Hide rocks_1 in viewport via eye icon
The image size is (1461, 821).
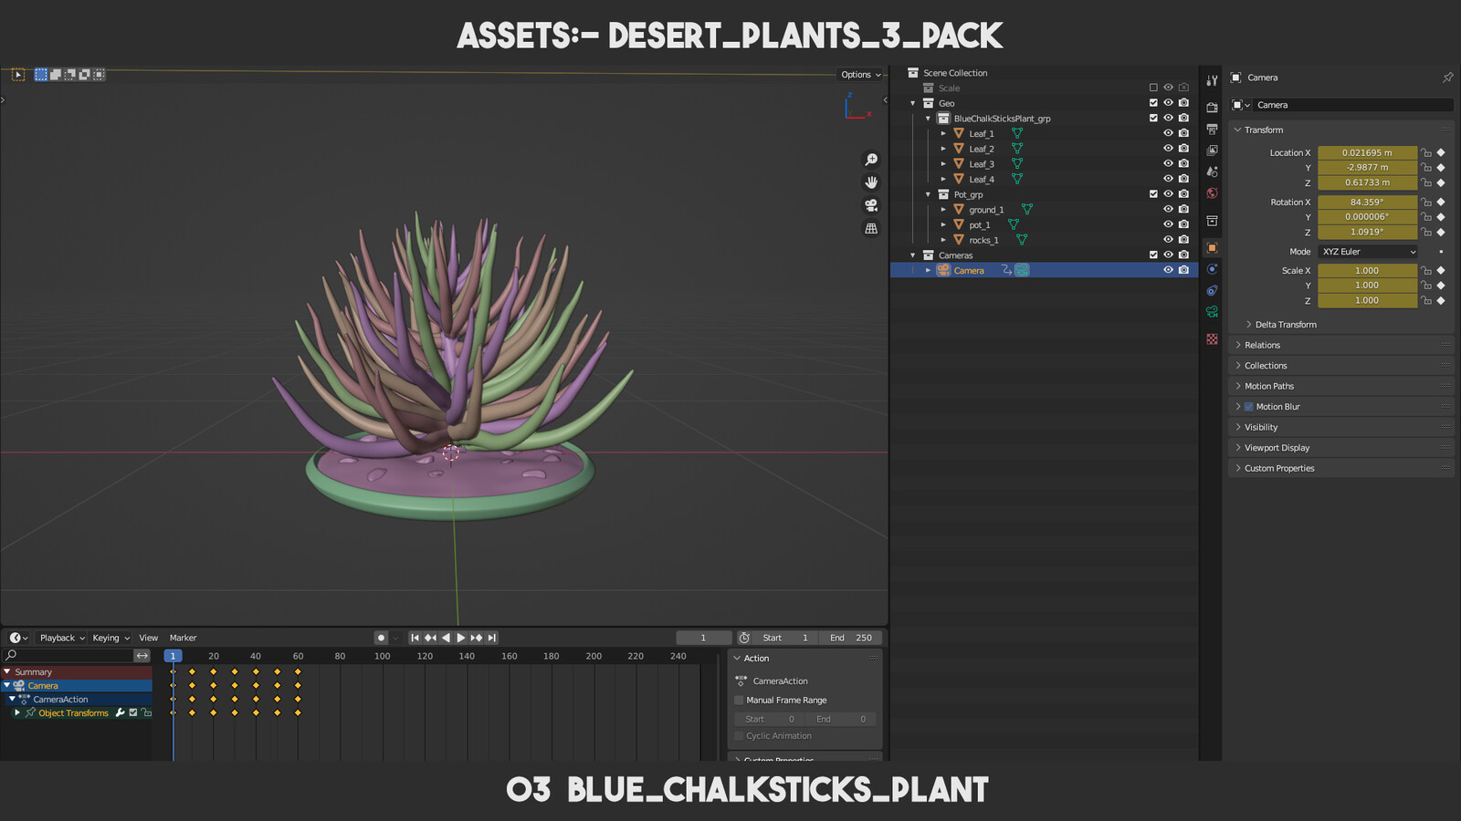[1168, 240]
